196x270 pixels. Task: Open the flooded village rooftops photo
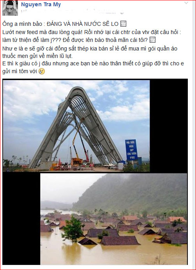114,219
